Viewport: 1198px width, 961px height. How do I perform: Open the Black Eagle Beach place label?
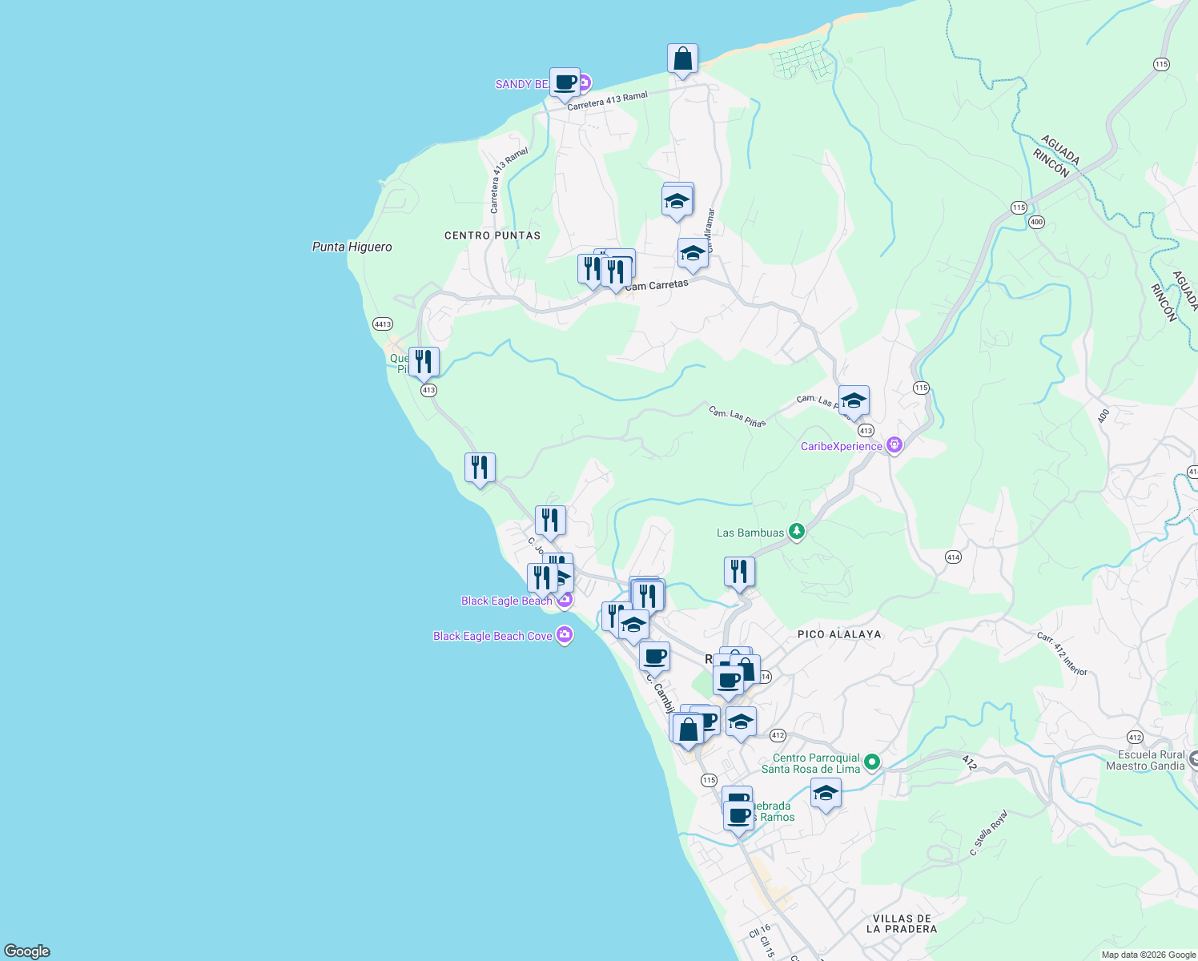tap(506, 601)
